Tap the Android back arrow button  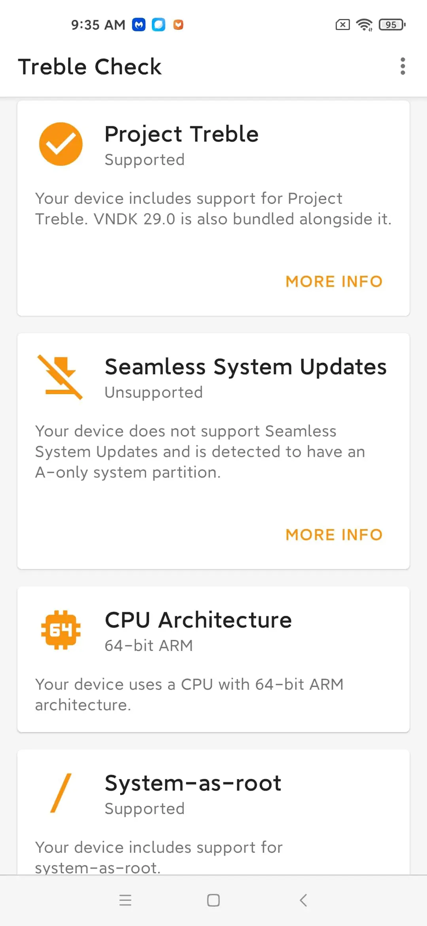coord(303,900)
